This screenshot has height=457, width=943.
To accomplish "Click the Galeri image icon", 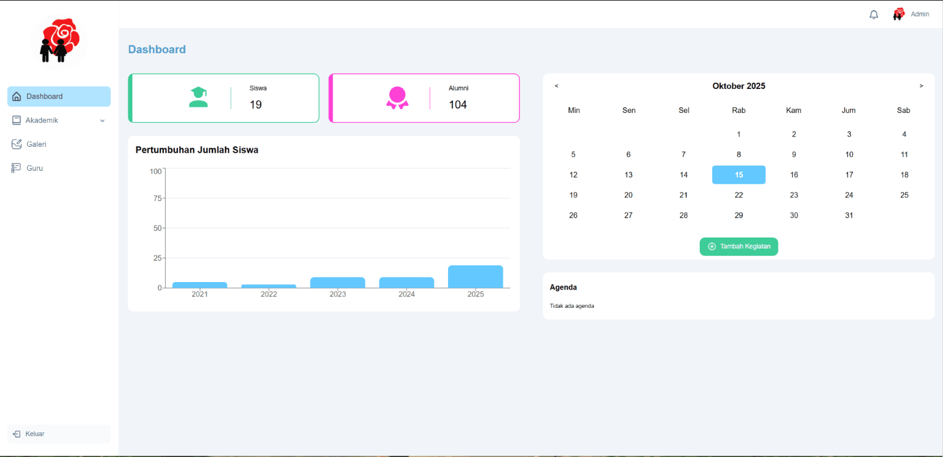I will pyautogui.click(x=16, y=144).
